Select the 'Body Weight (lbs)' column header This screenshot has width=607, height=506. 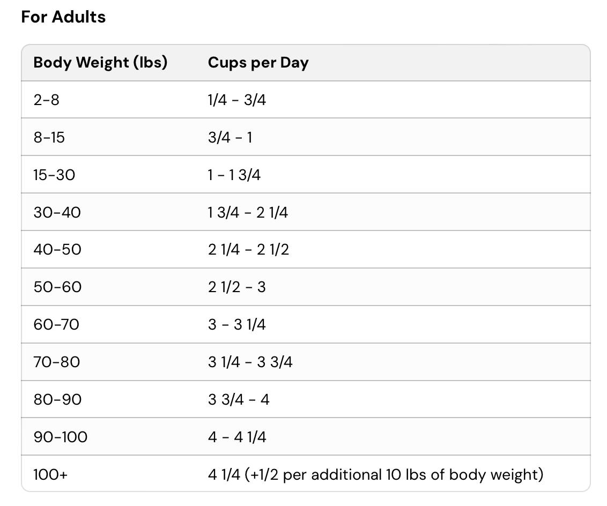click(100, 63)
